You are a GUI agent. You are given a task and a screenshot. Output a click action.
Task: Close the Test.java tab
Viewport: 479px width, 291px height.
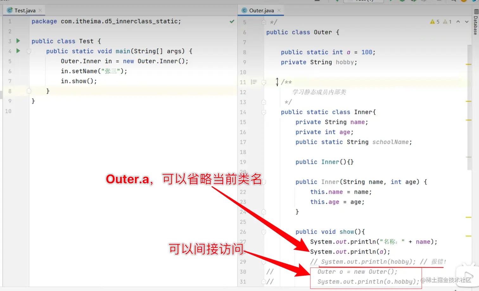[x=40, y=10]
